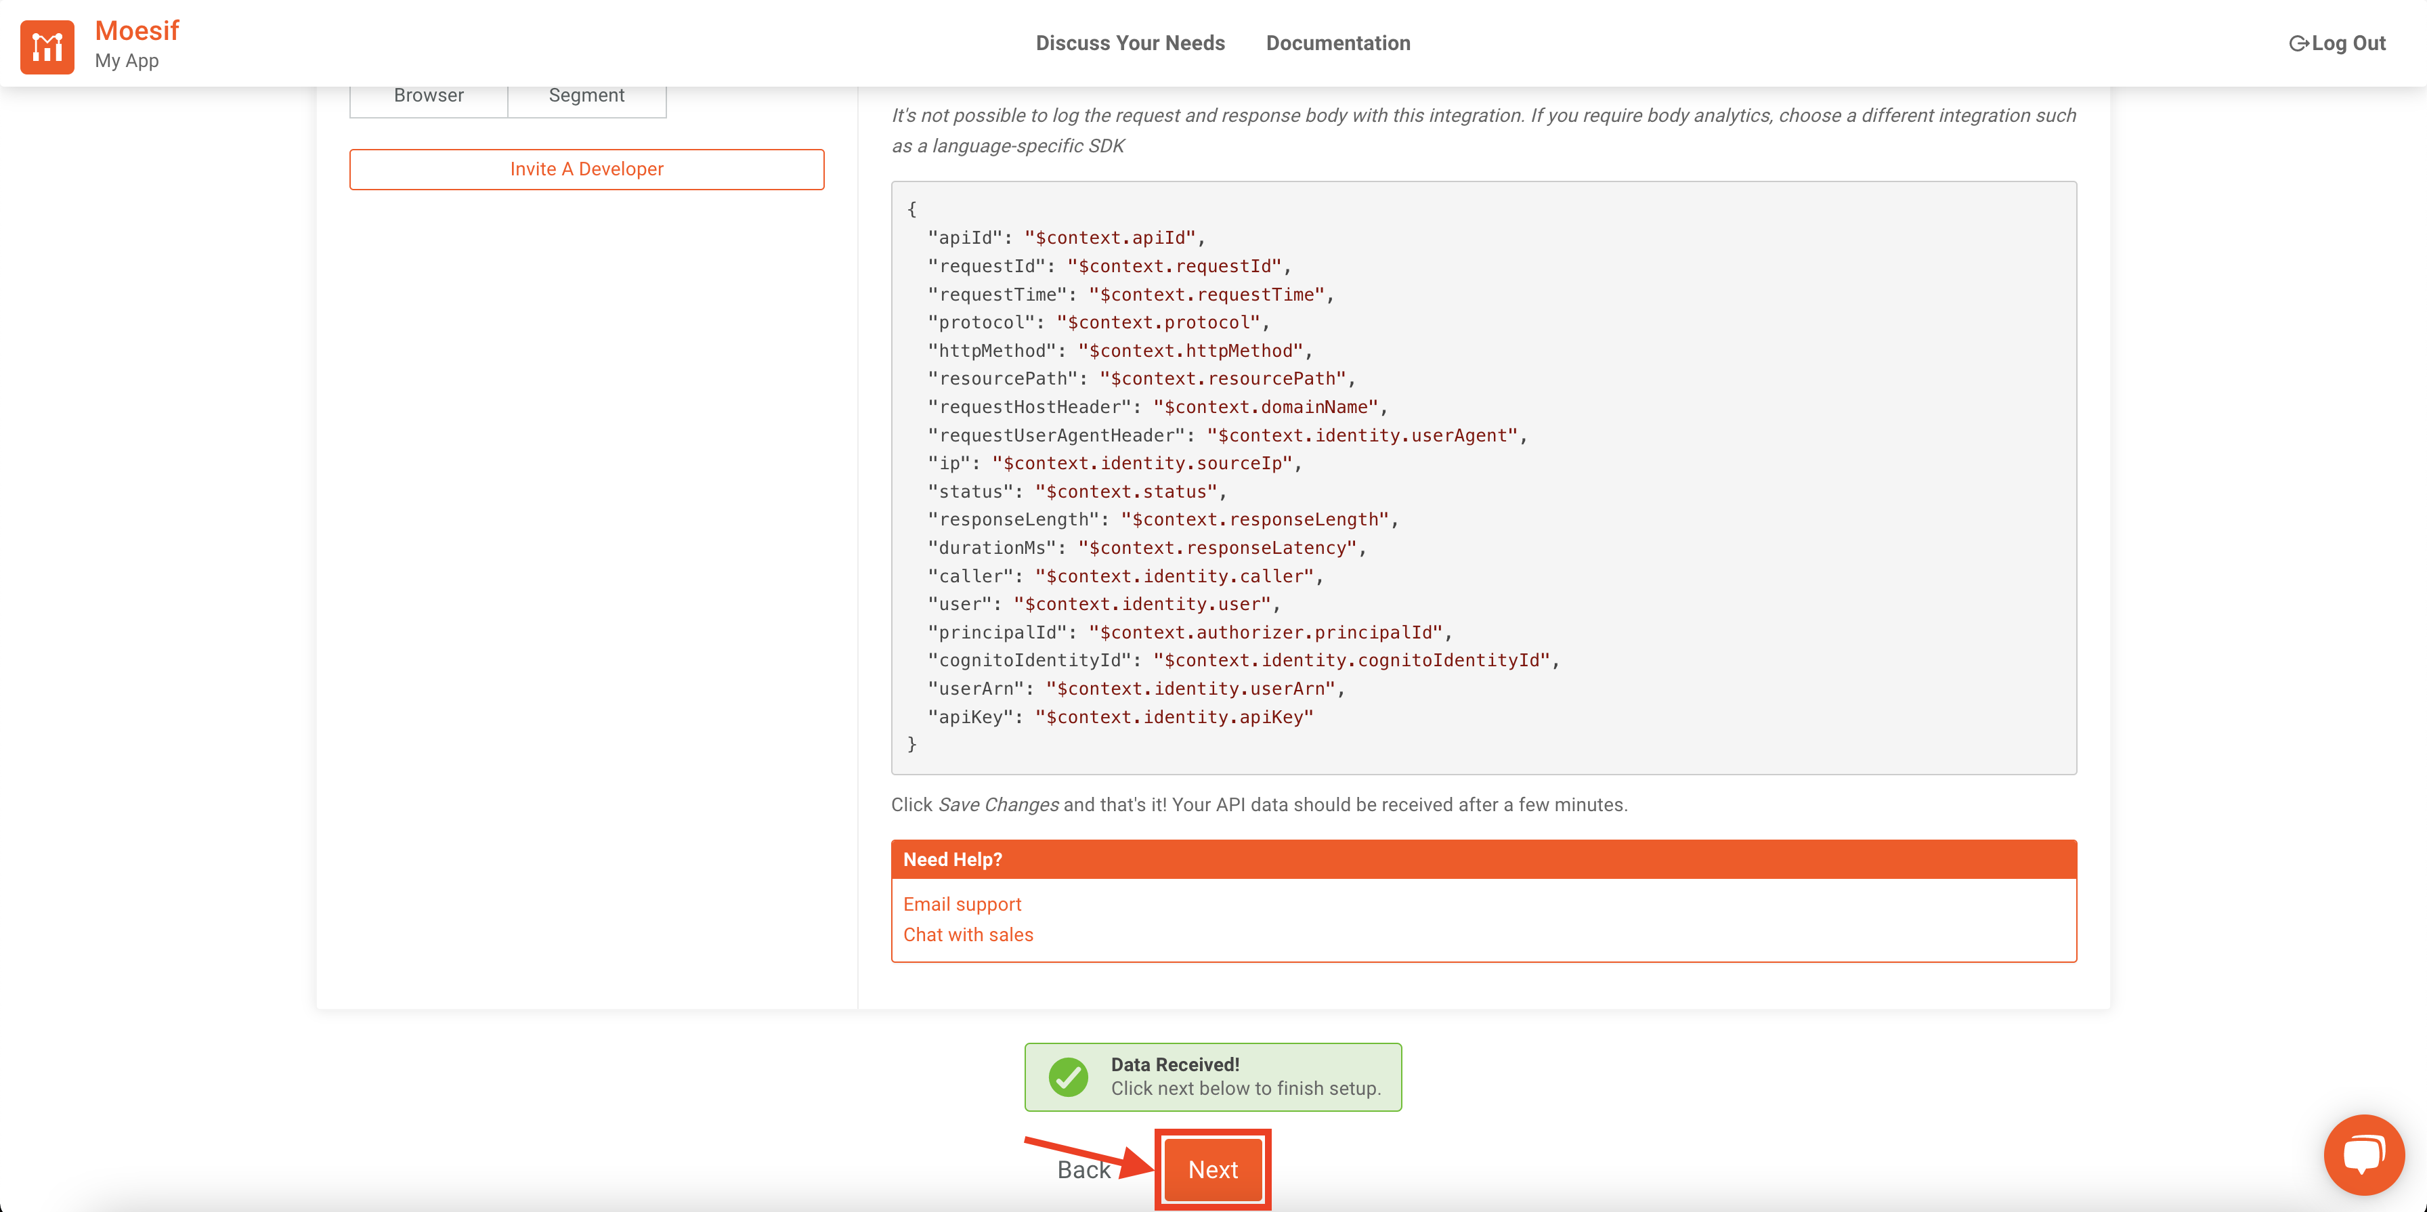Screen dimensions: 2427x1212
Task: Click the Next button
Action: pos(1213,1169)
